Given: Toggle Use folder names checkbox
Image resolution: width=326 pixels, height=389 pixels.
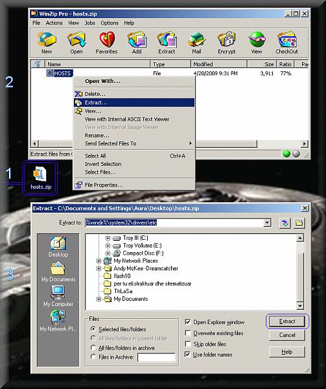Looking at the screenshot, I should [x=188, y=355].
